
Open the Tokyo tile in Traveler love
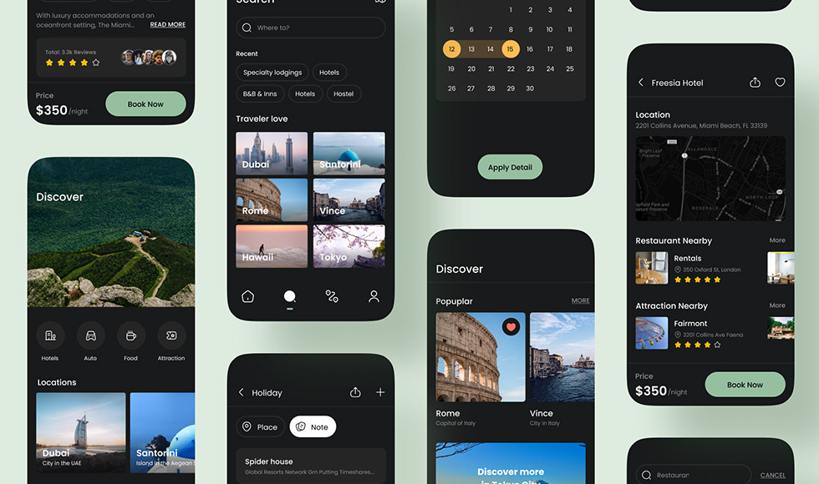click(x=349, y=246)
